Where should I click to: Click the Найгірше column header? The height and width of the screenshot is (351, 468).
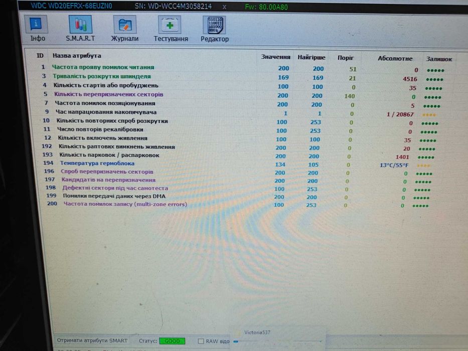pyautogui.click(x=311, y=57)
